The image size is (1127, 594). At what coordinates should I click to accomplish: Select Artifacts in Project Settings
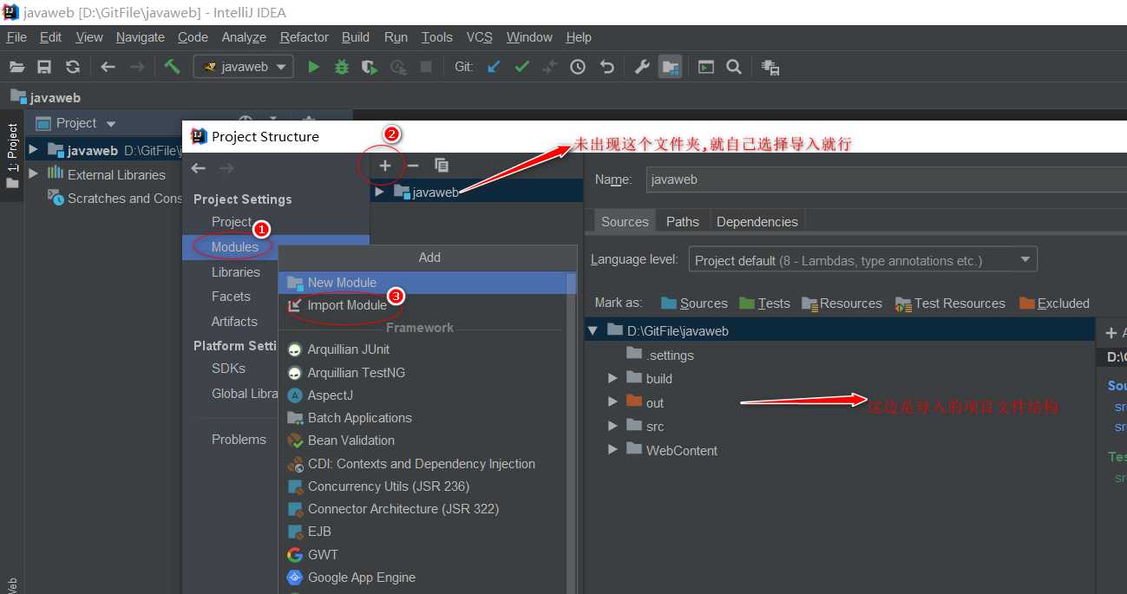pos(234,322)
